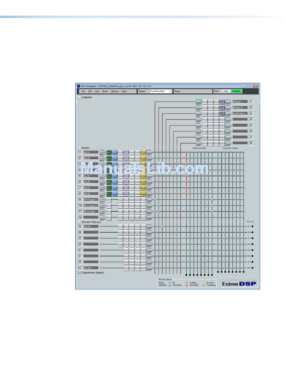Toggle MP Program L mix point to output 1
This screenshot has width=285, height=369.
pyautogui.click(x=155, y=200)
